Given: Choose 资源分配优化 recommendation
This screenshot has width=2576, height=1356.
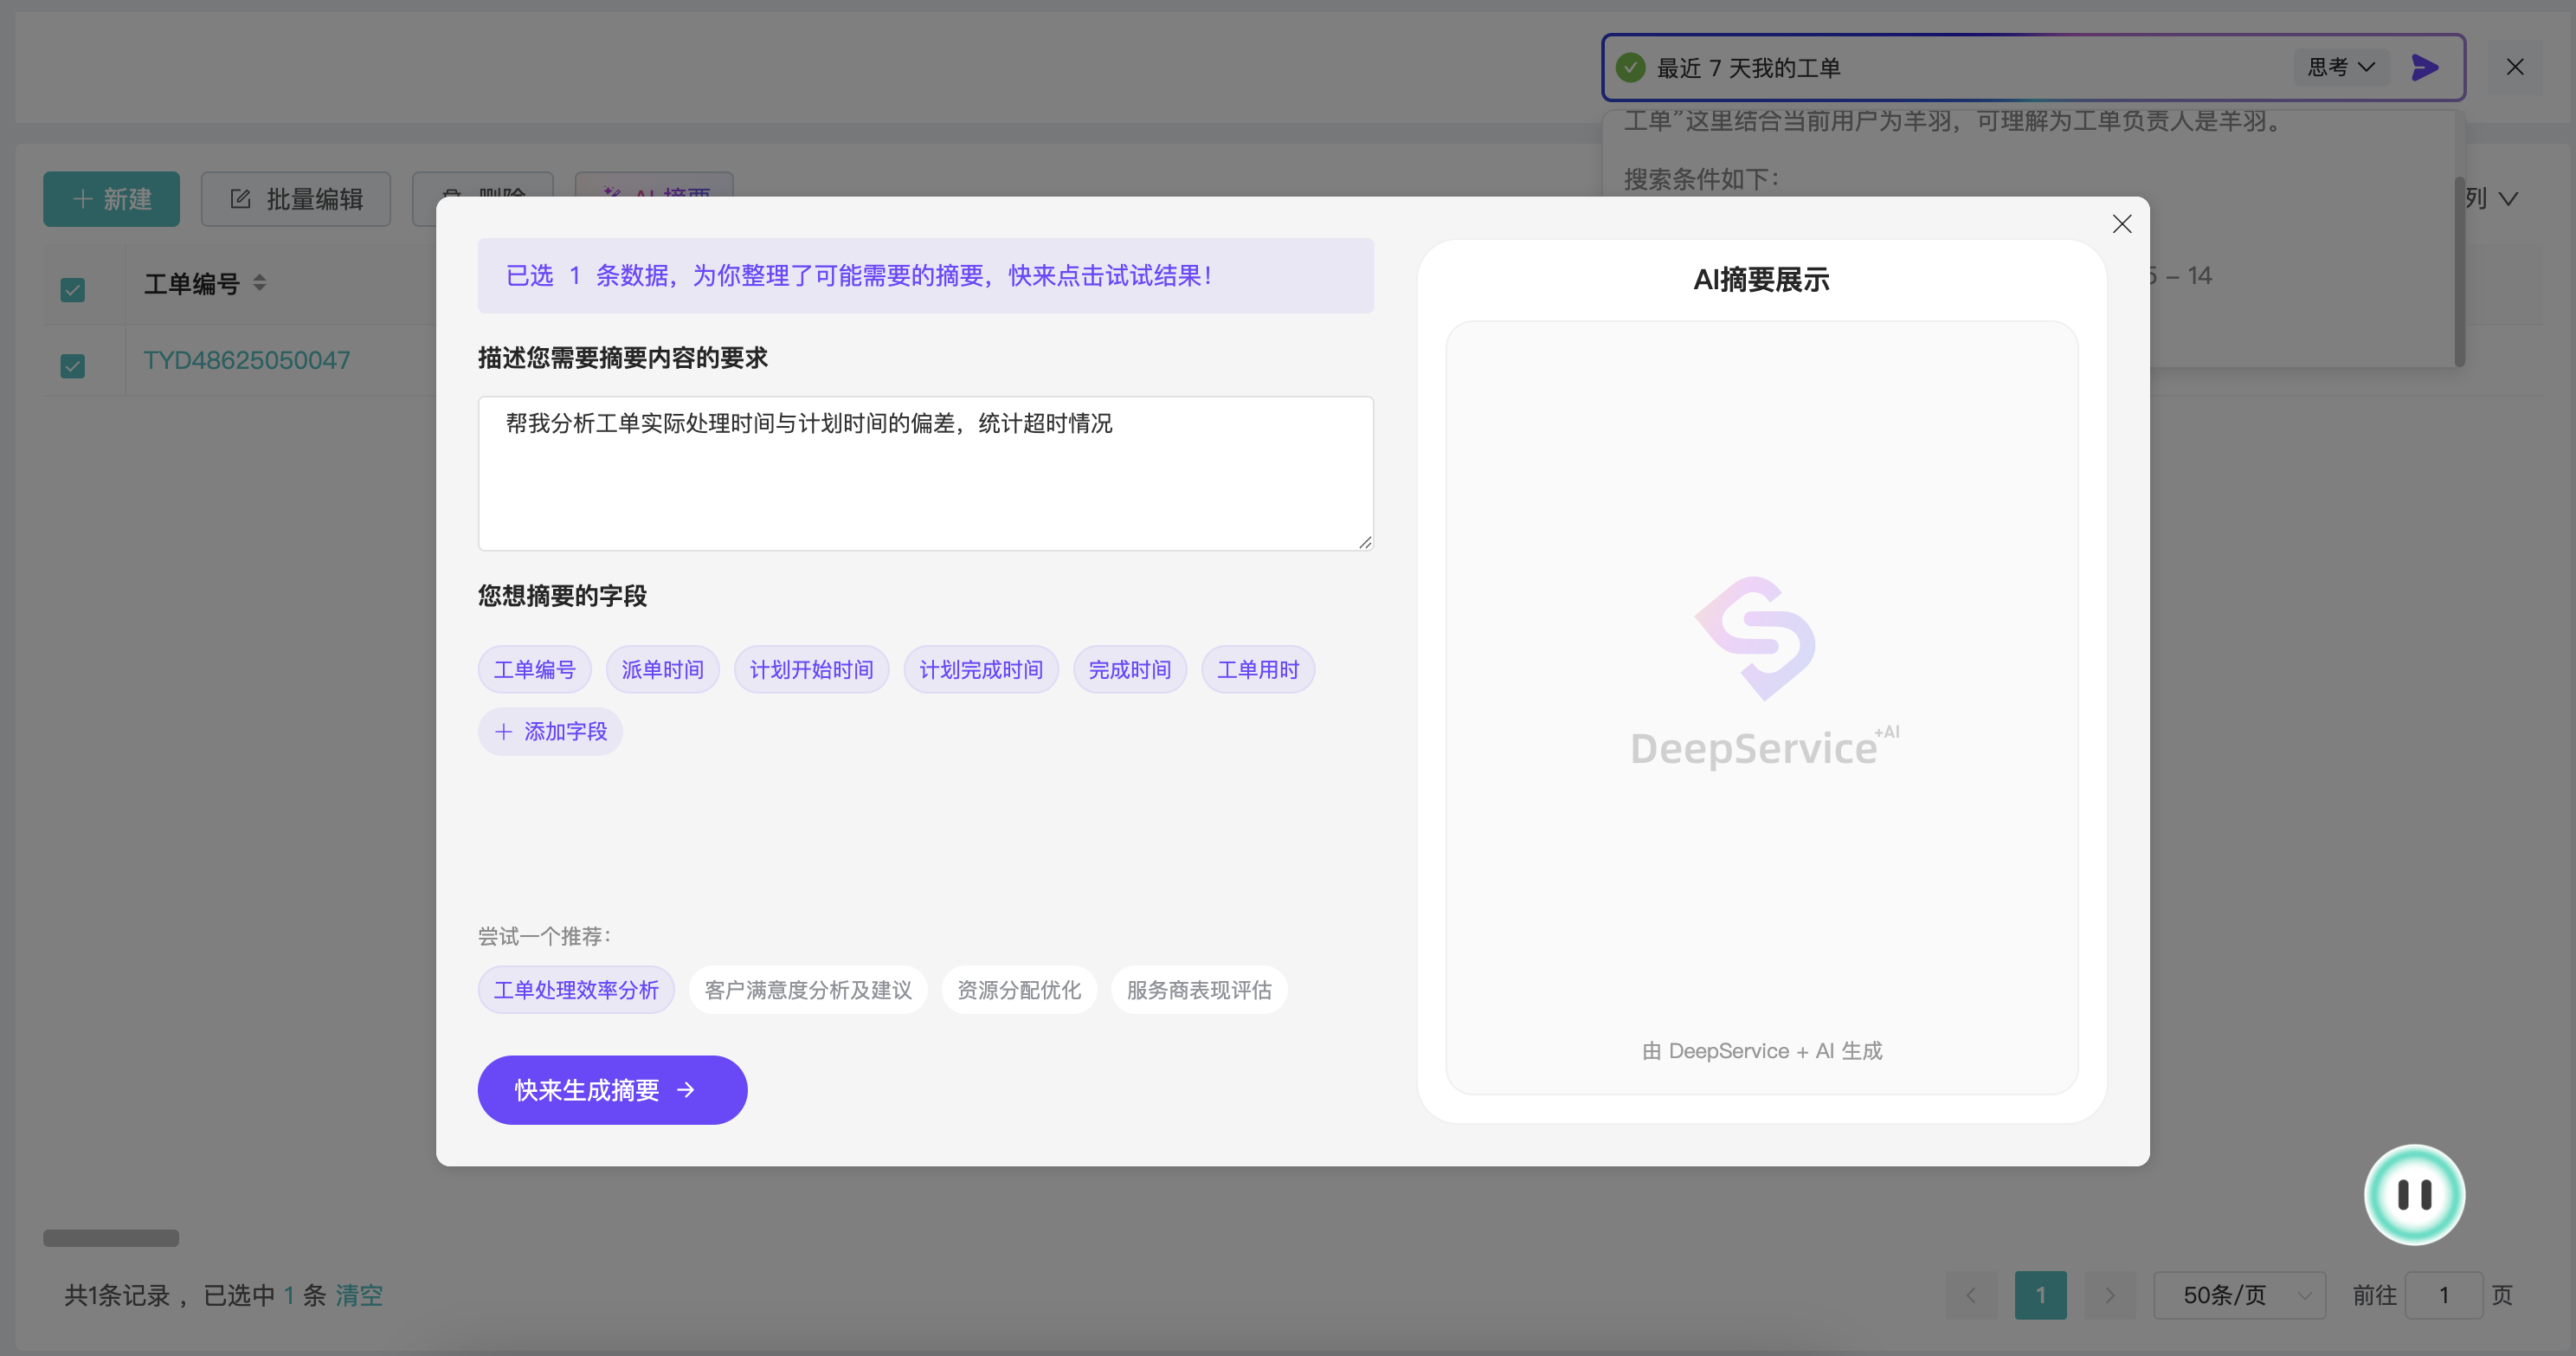Looking at the screenshot, I should point(1019,990).
